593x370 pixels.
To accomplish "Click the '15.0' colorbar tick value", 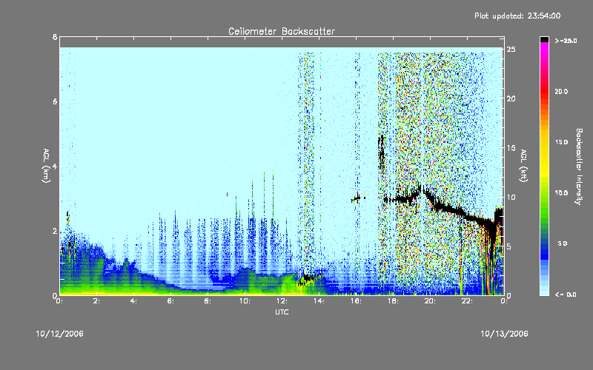I will click(x=561, y=142).
